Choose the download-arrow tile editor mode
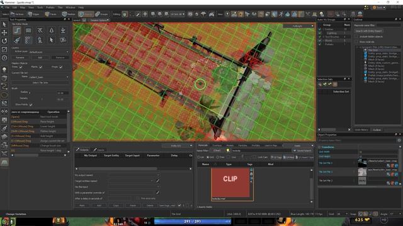Image resolution: width=403 pixels, height=226 pixels. click(63, 31)
